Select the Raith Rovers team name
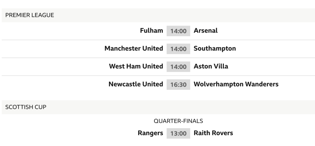Image resolution: width=315 pixels, height=146 pixels. [213, 133]
